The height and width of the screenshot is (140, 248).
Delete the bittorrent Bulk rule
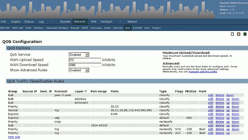(220, 103)
